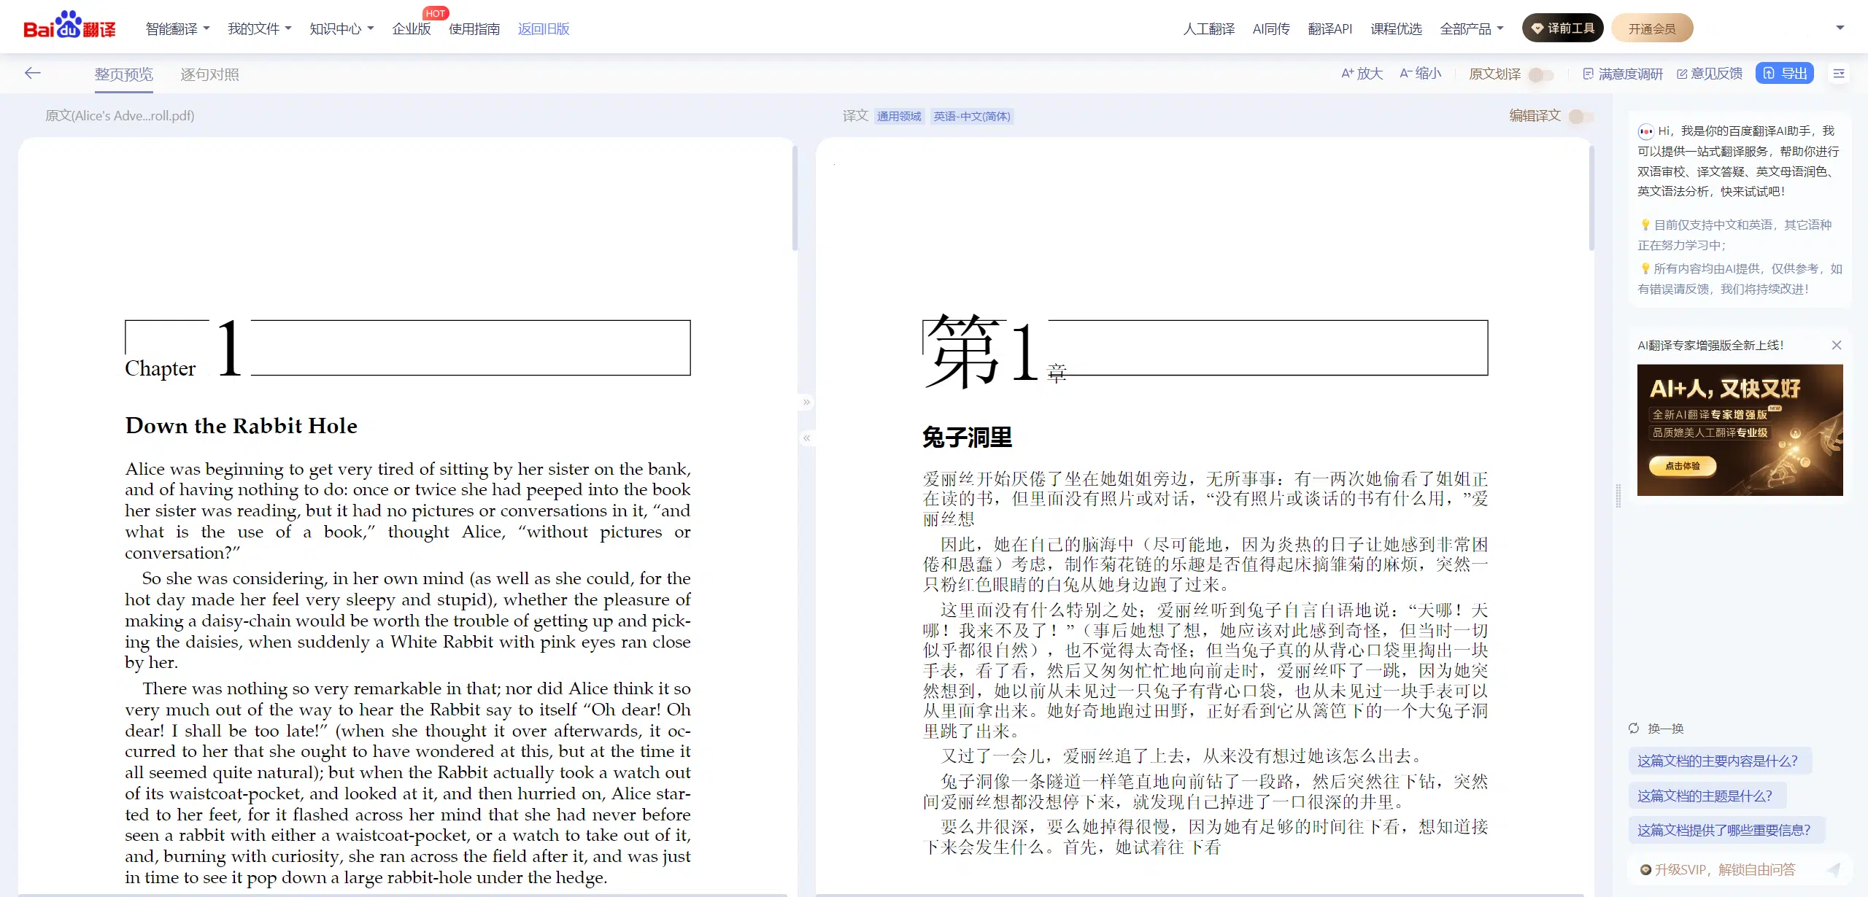This screenshot has width=1868, height=897.
Task: Click the back arrow icon
Action: coord(32,73)
